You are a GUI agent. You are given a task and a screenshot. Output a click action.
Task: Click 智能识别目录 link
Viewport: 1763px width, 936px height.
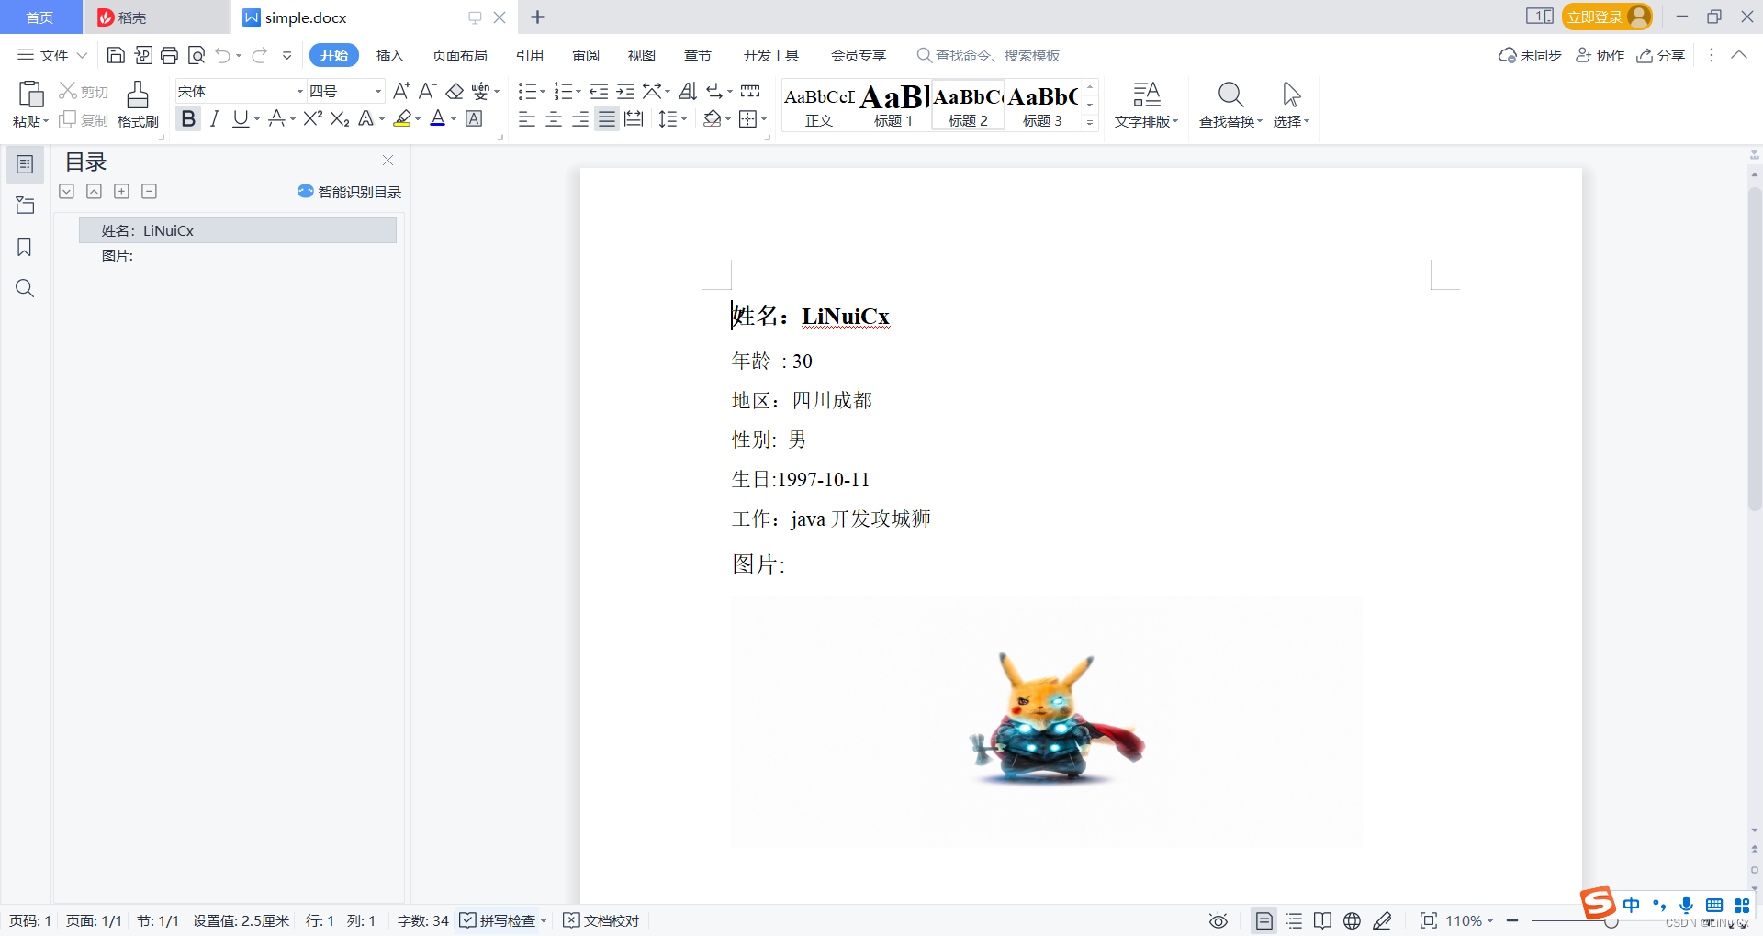tap(350, 192)
